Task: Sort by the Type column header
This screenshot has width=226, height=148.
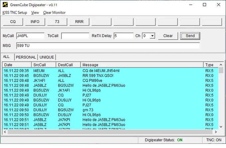Action: 211,65
